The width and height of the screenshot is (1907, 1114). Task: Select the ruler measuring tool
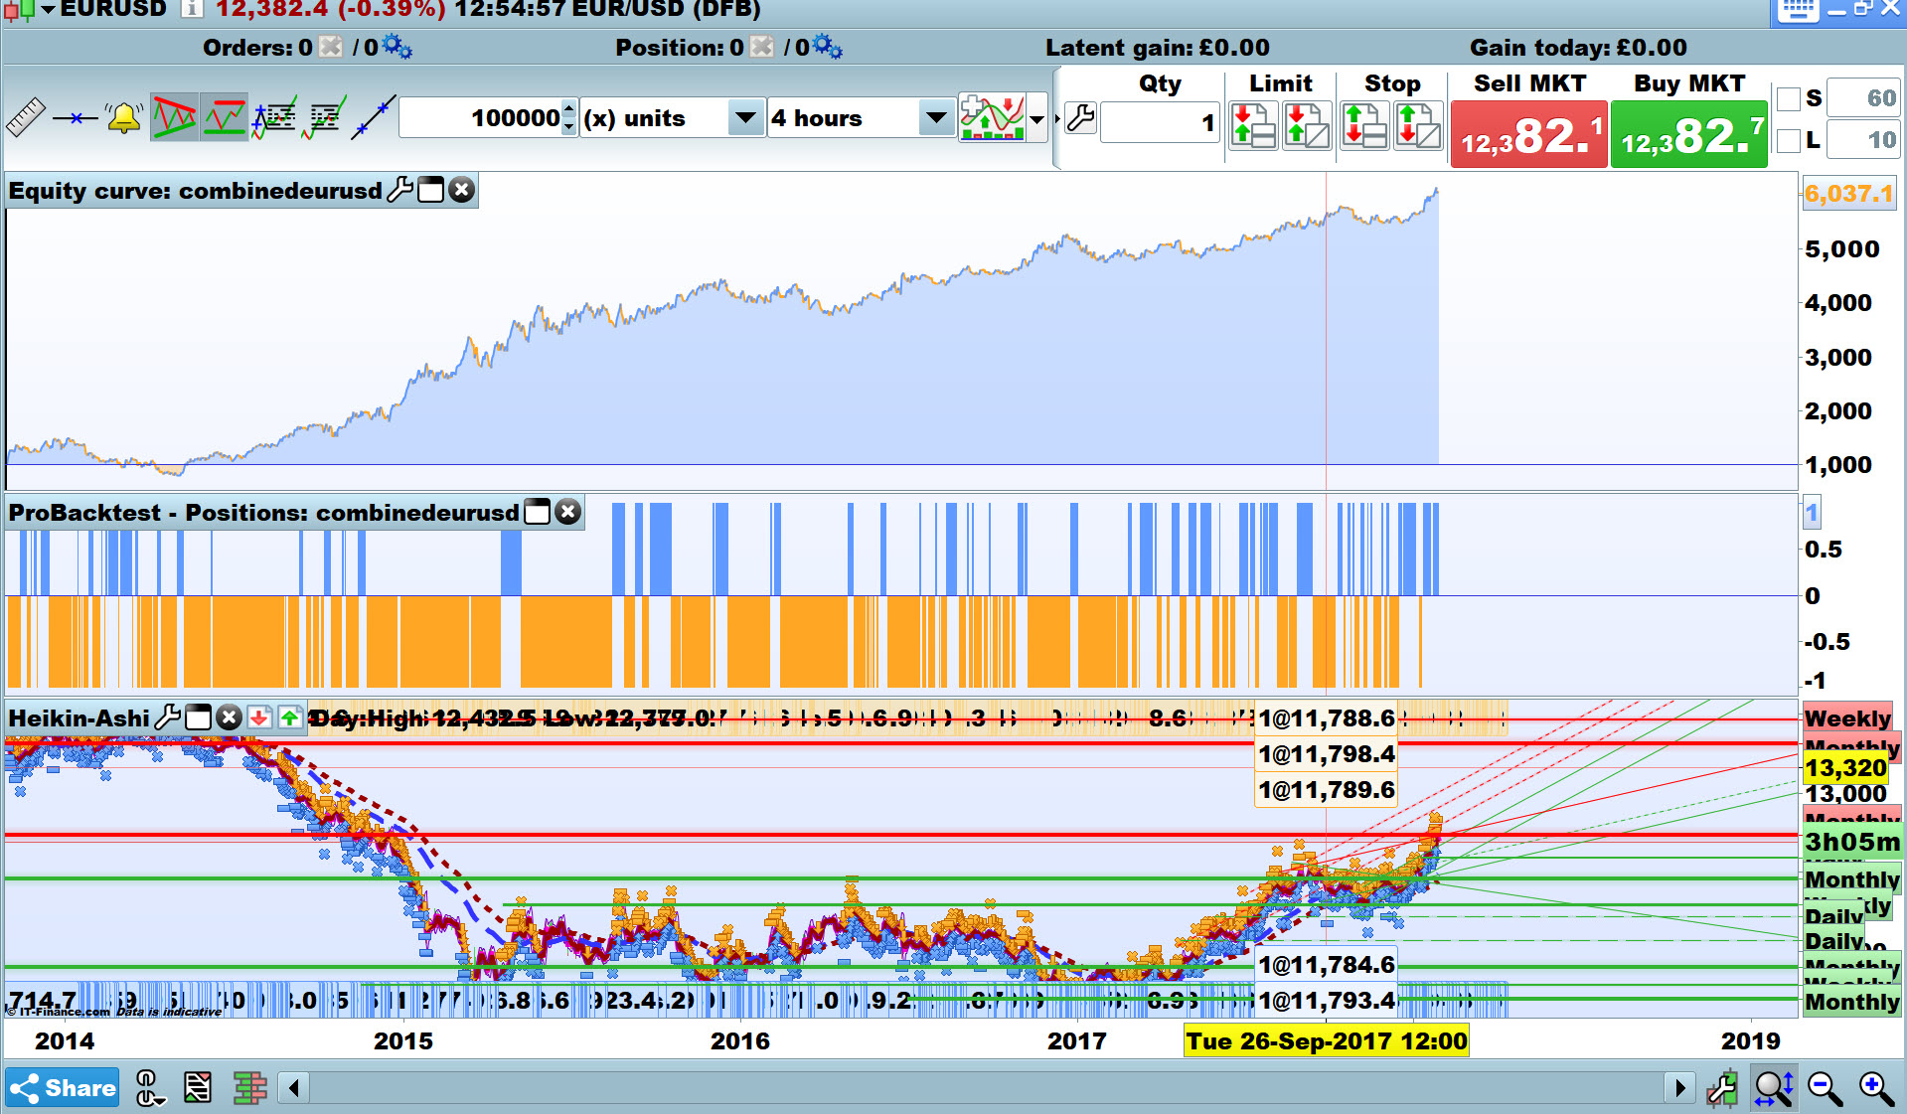tap(26, 118)
